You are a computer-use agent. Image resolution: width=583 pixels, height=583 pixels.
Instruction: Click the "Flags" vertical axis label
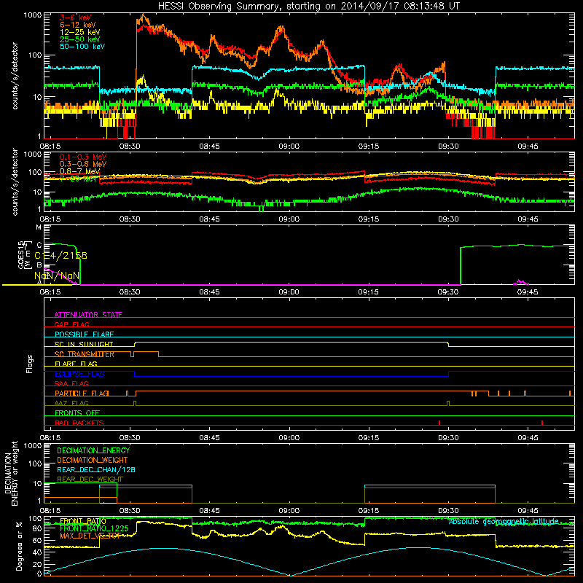point(30,364)
